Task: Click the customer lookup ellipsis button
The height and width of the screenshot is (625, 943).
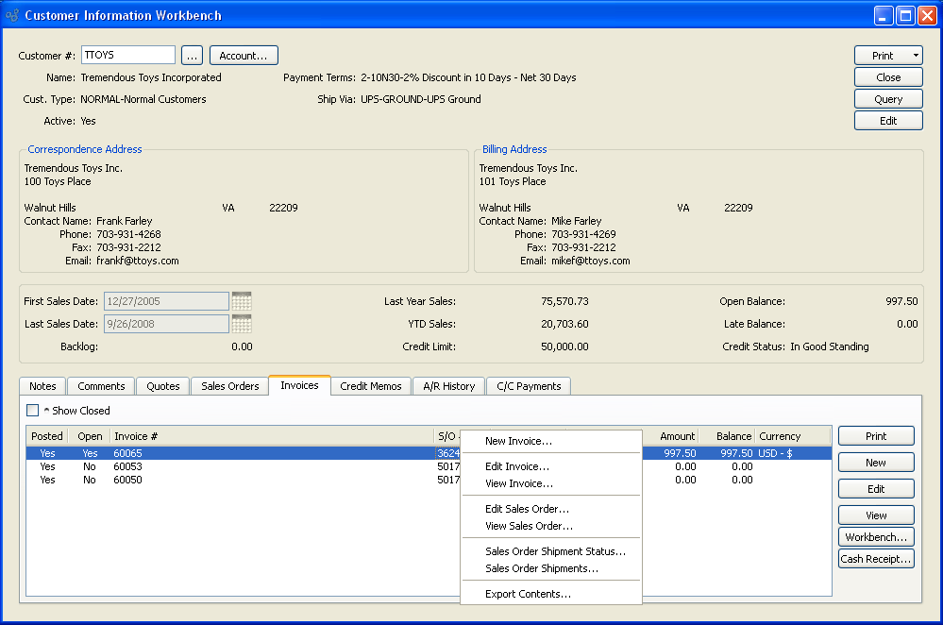Action: (192, 56)
